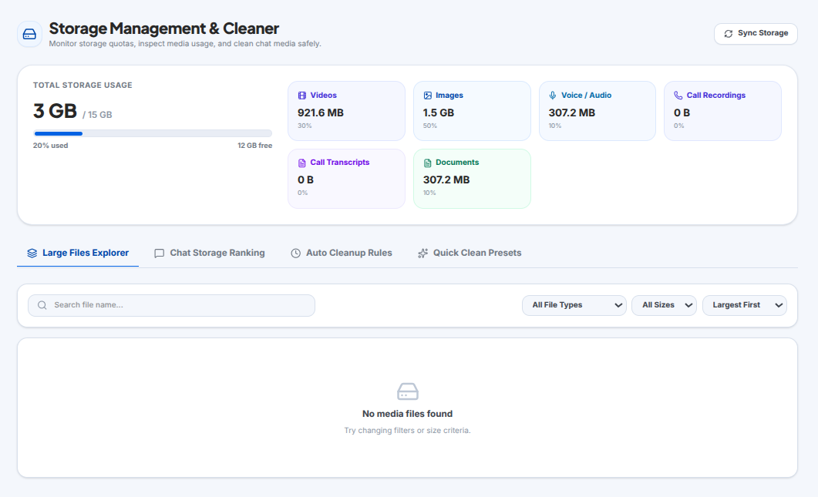Click the chat bubble icon on Chat Storage Ranking
Image resolution: width=818 pixels, height=497 pixels.
[x=159, y=253]
